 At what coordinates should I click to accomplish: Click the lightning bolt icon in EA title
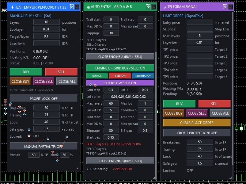(x=12, y=7)
